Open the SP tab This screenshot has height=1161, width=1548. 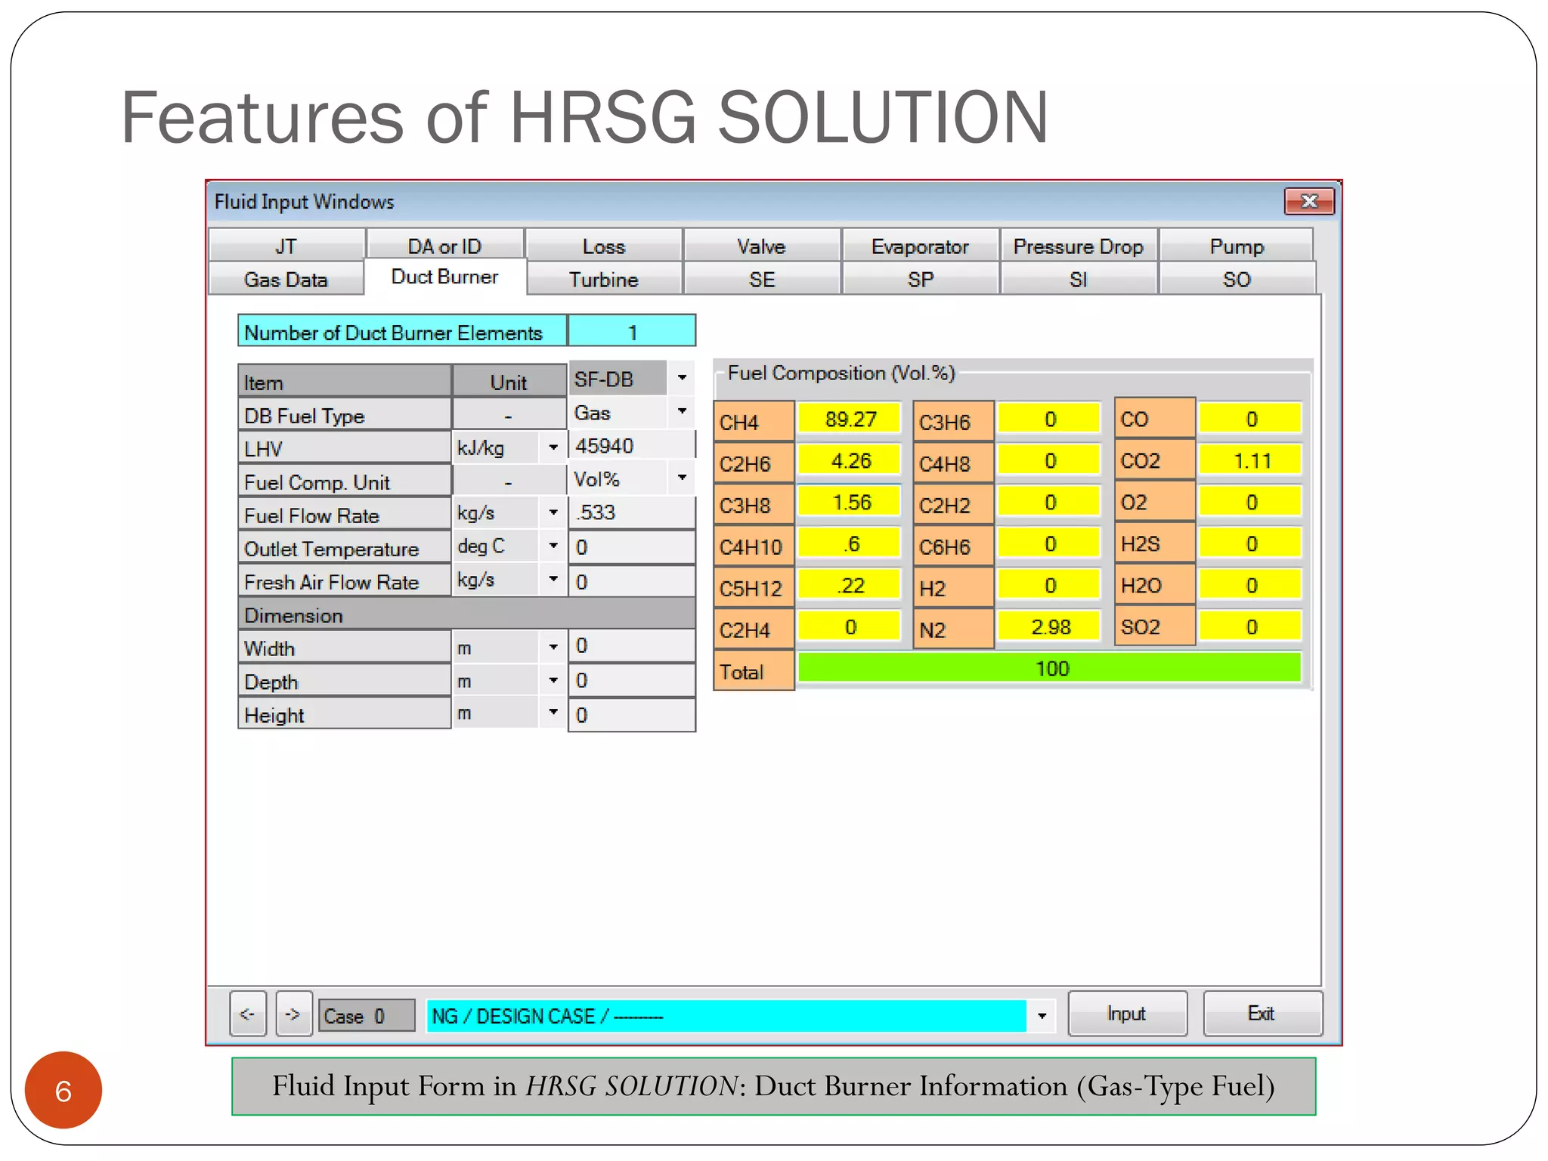pyautogui.click(x=921, y=279)
